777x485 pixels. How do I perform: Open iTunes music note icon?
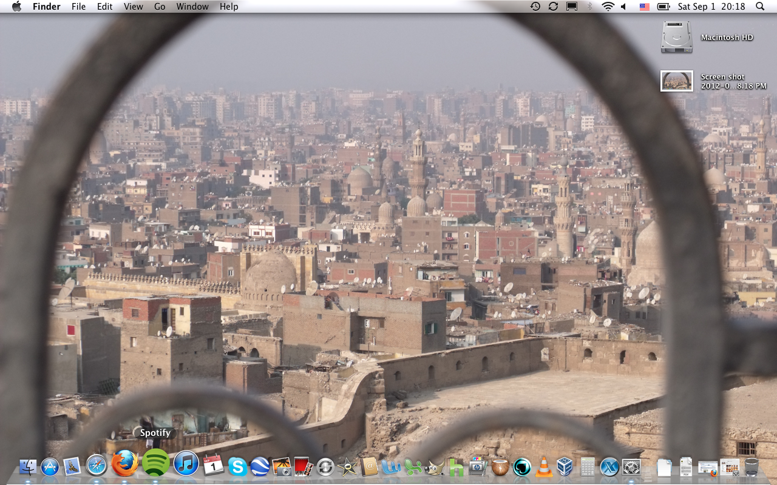point(186,464)
